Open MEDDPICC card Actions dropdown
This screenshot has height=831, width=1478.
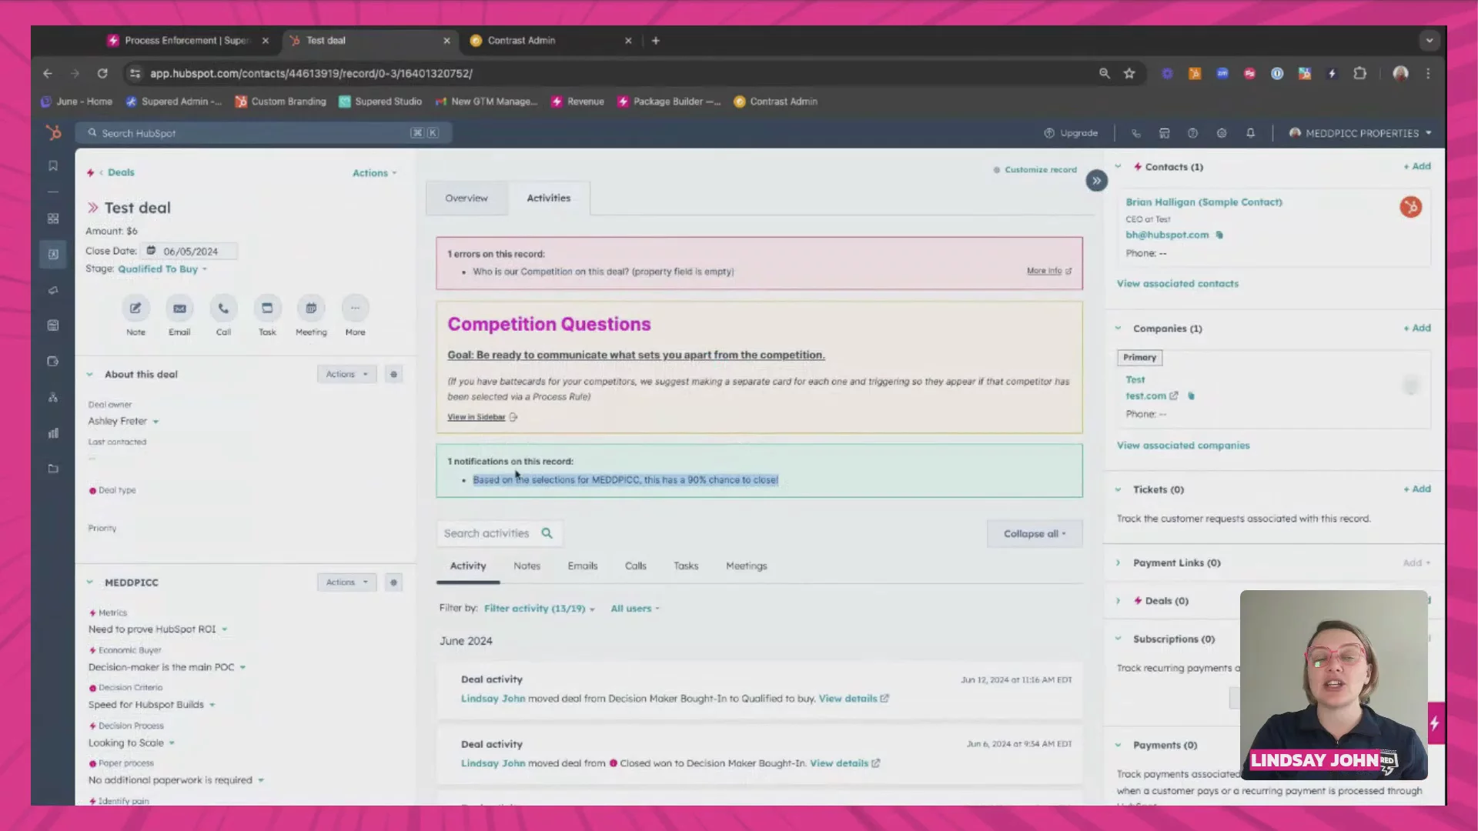pyautogui.click(x=347, y=582)
